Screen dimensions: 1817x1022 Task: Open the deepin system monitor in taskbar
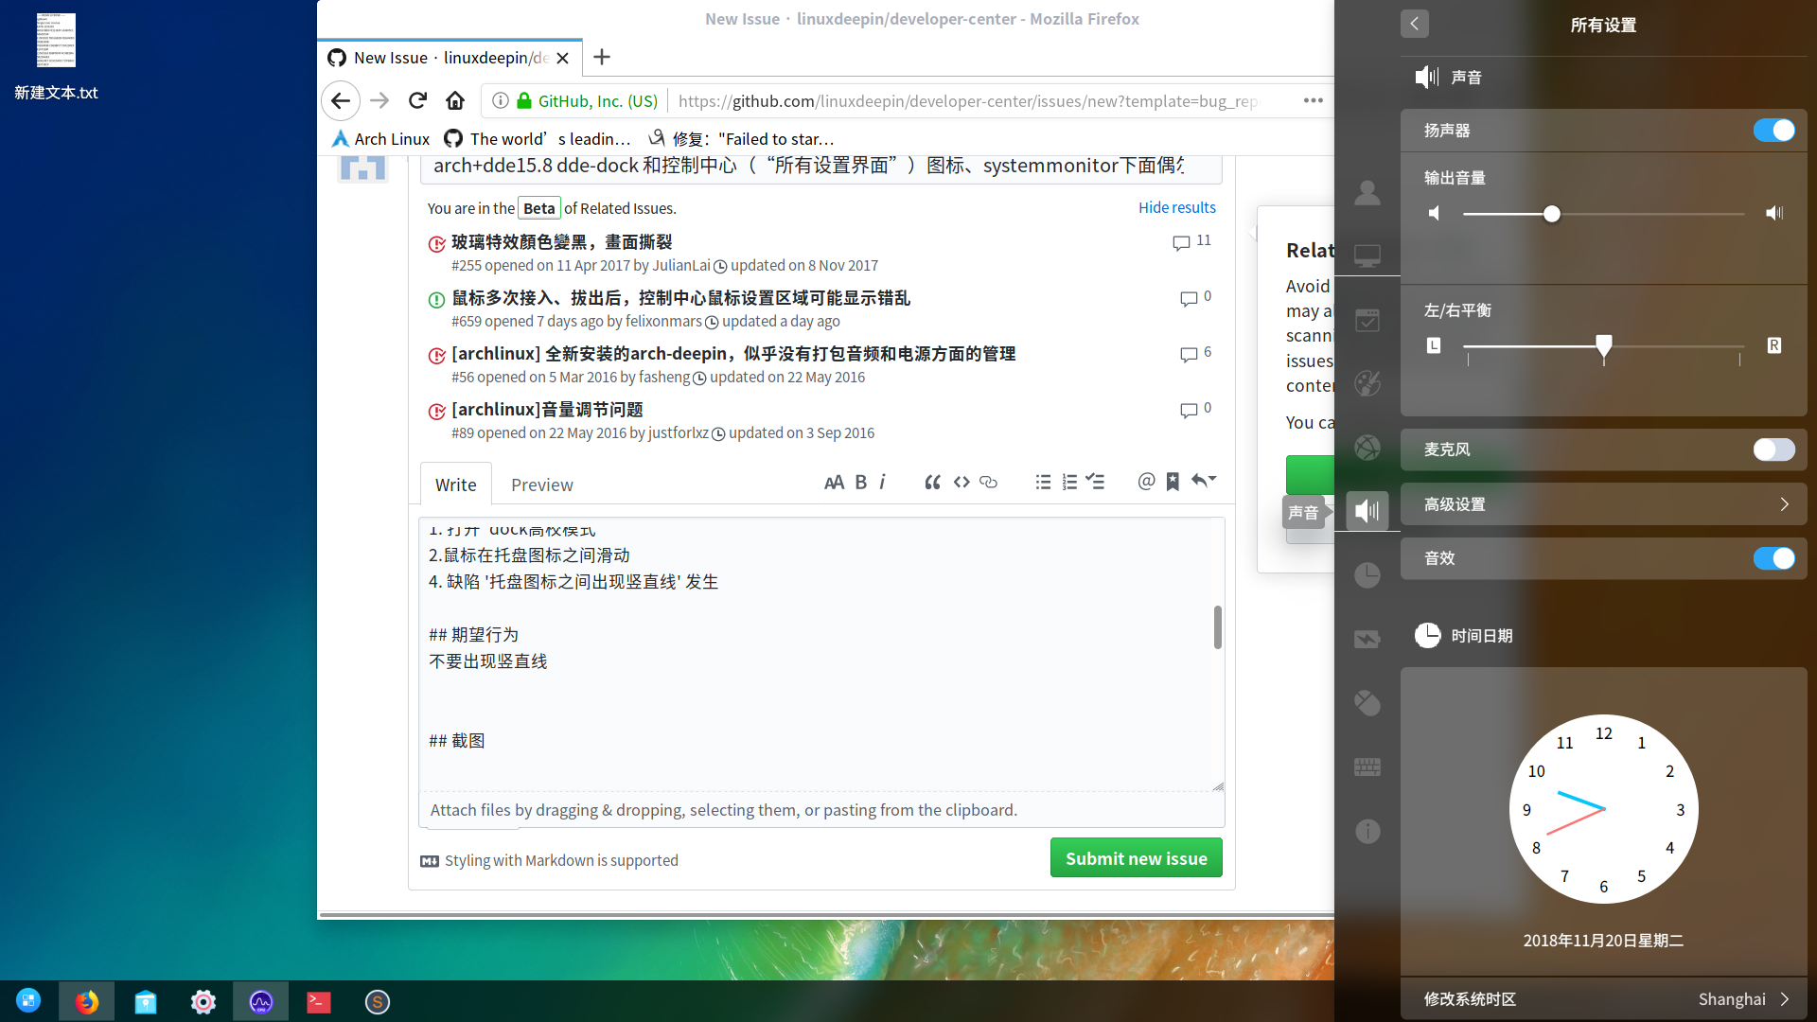(x=260, y=1001)
